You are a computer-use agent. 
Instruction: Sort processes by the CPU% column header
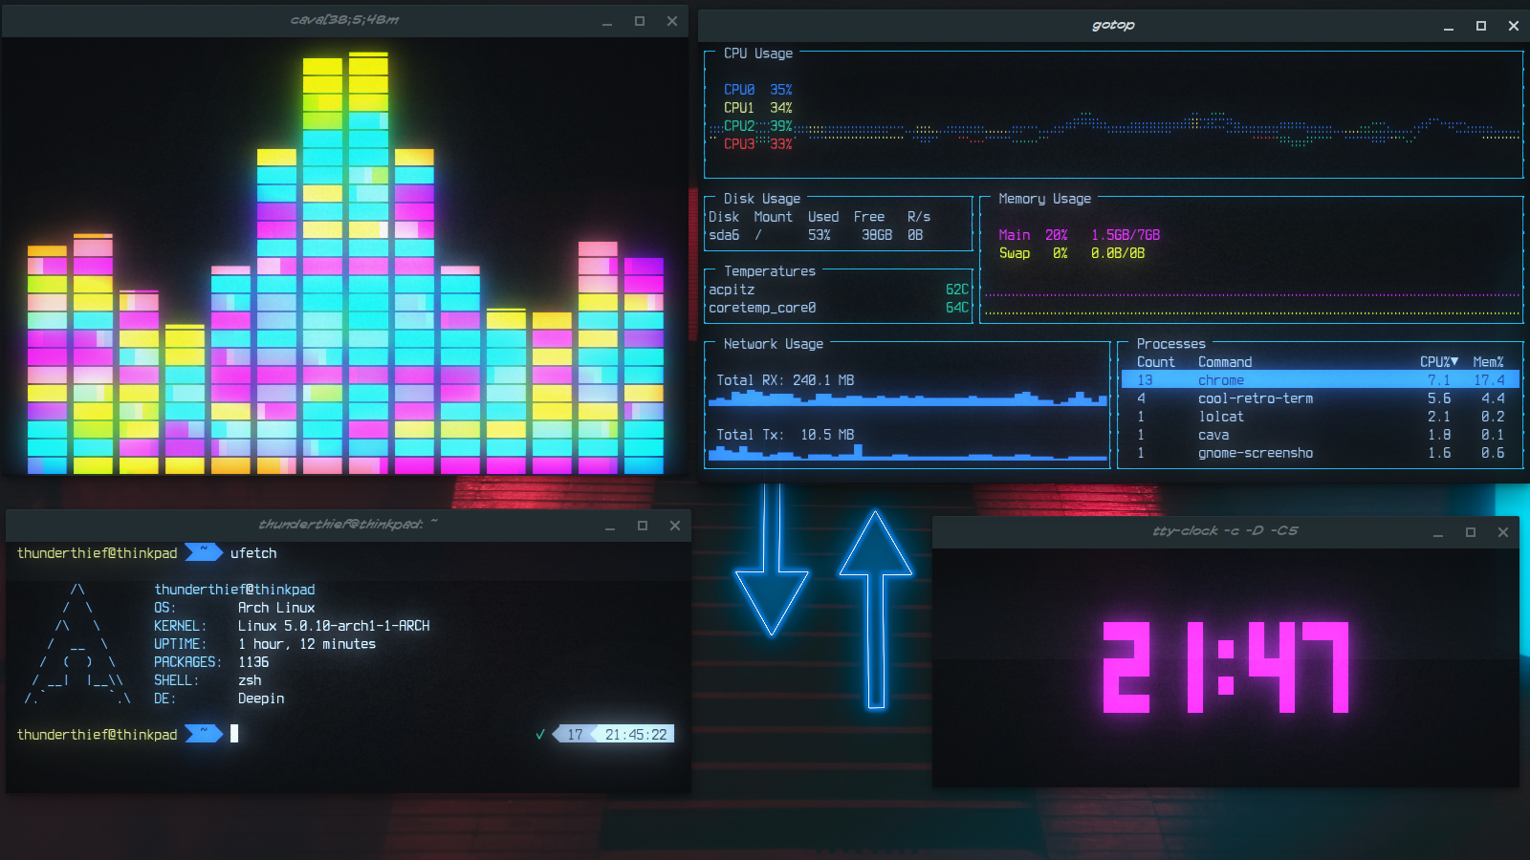coord(1437,362)
